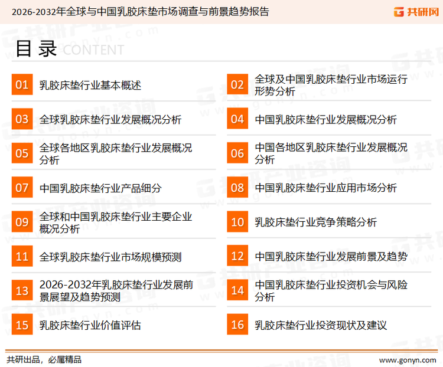Viewport: 443px width, 367px height.
Task: Click the orange 08 number box
Action: tap(237, 188)
